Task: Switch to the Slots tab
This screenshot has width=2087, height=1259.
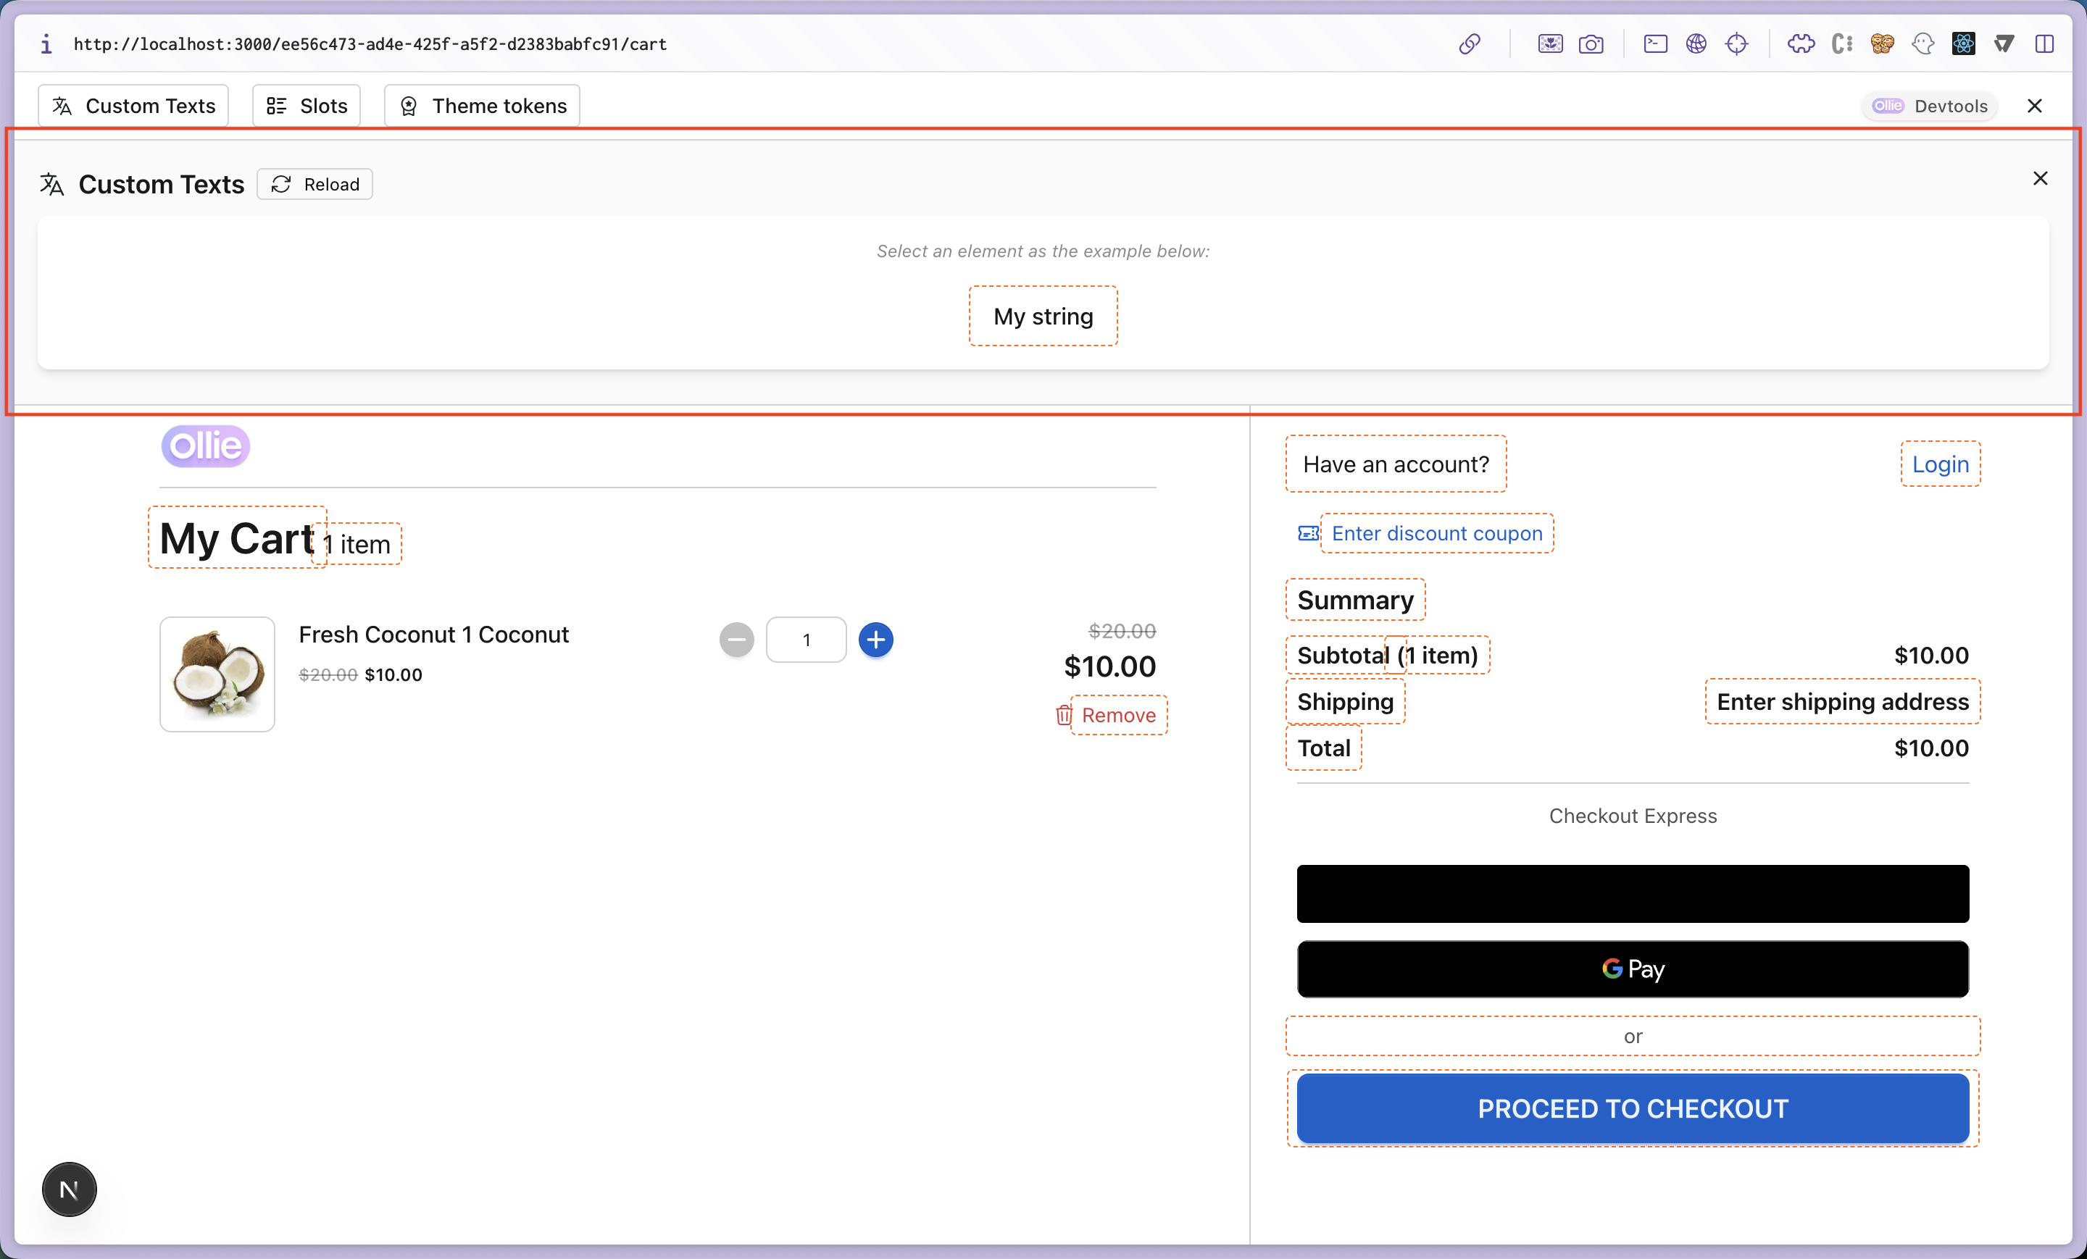Action: click(x=306, y=105)
